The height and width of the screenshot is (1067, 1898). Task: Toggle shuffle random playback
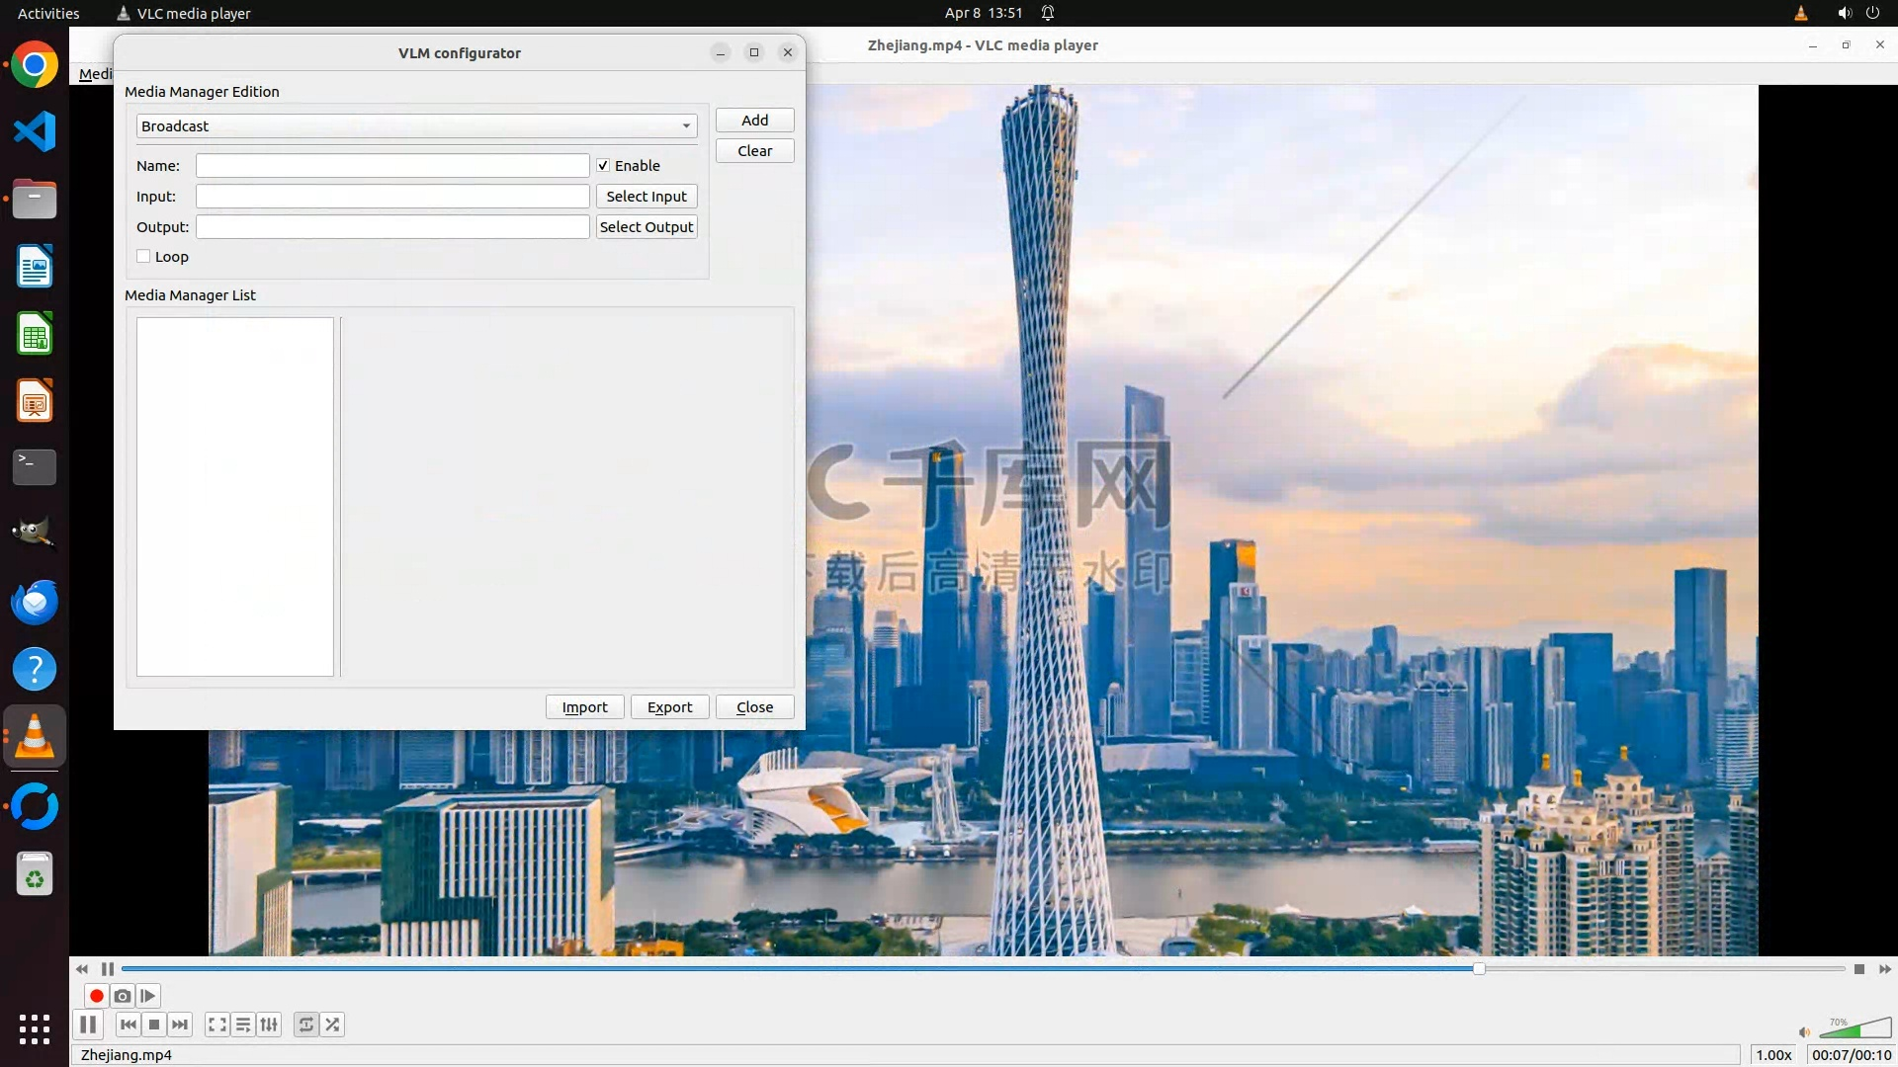pyautogui.click(x=333, y=1025)
